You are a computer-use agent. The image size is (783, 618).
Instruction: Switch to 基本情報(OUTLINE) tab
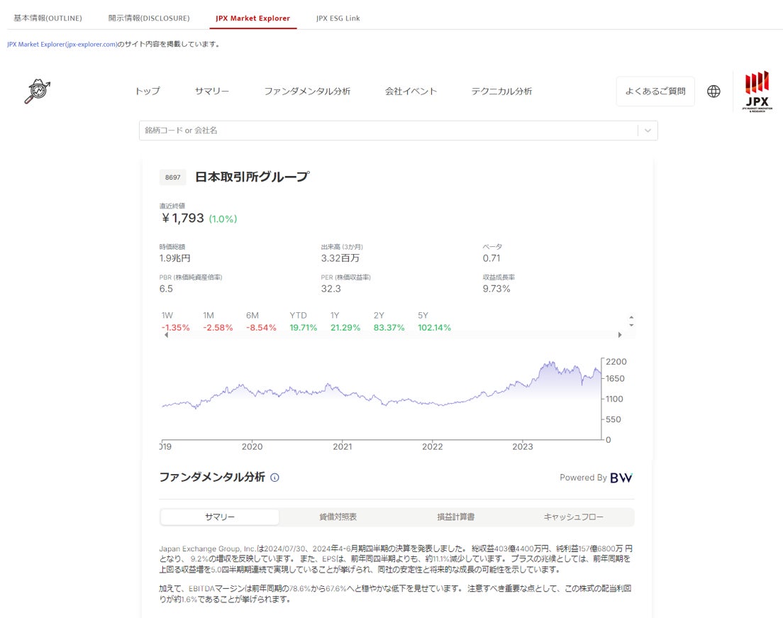click(x=48, y=18)
